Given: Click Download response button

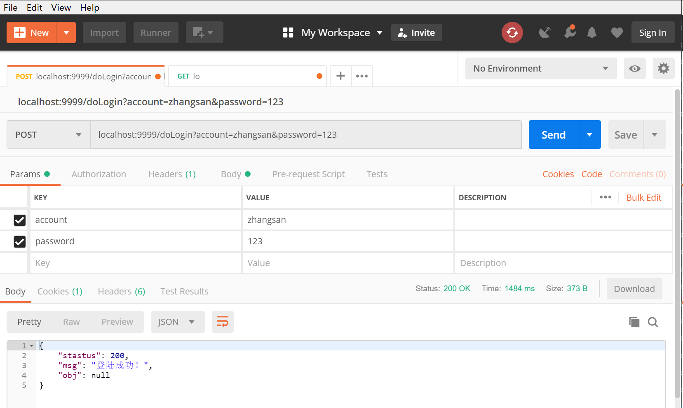Looking at the screenshot, I should pyautogui.click(x=634, y=289).
